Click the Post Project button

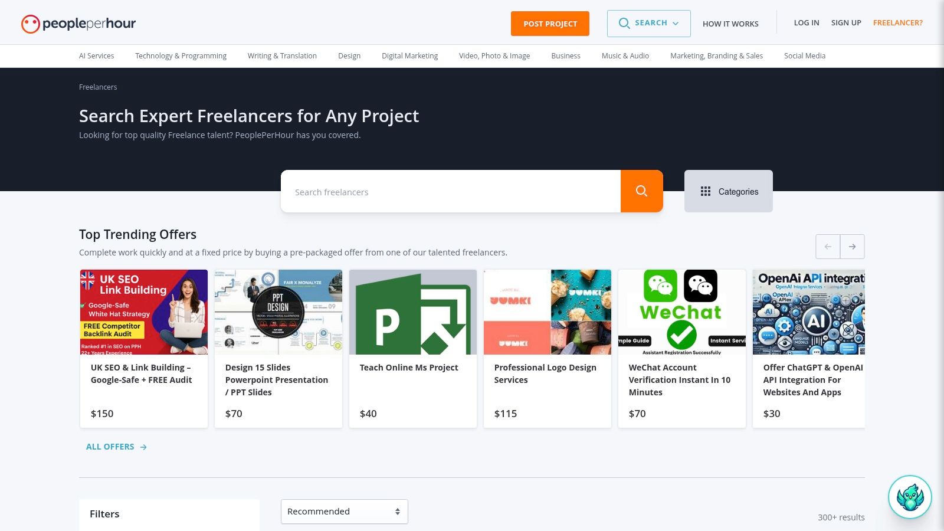[x=550, y=24]
